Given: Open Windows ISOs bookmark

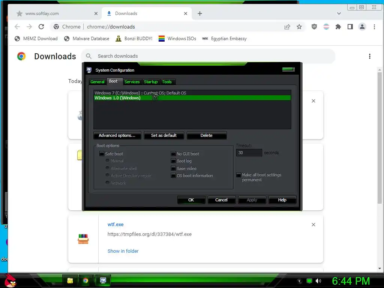Looking at the screenshot, I should pyautogui.click(x=177, y=39).
